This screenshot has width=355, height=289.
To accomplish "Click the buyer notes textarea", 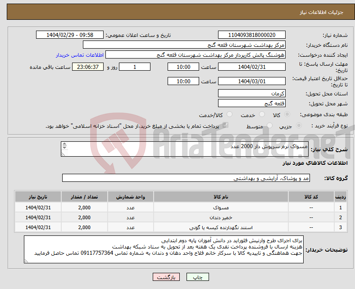I will [x=164, y=249].
